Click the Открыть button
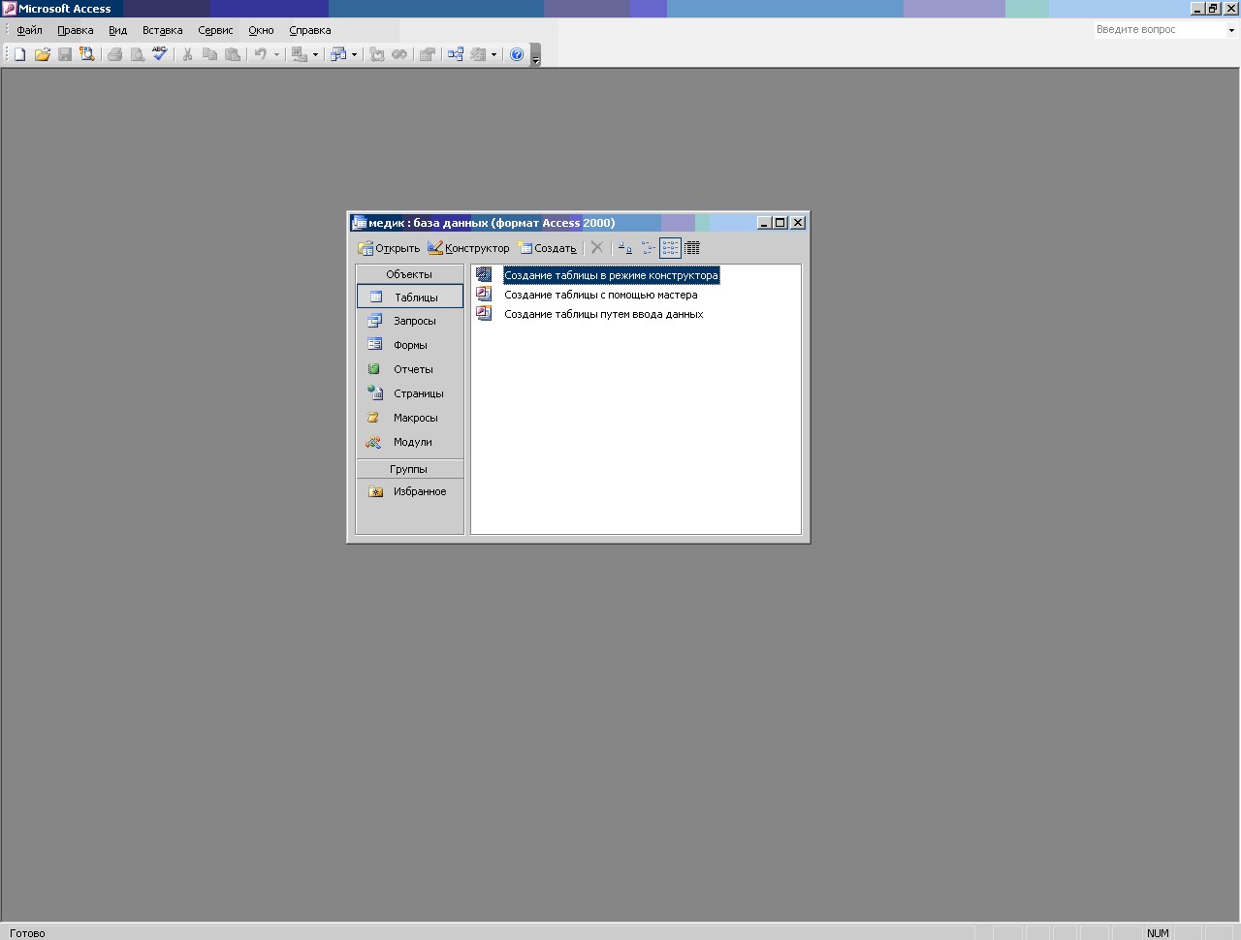The width and height of the screenshot is (1241, 940). tap(389, 248)
